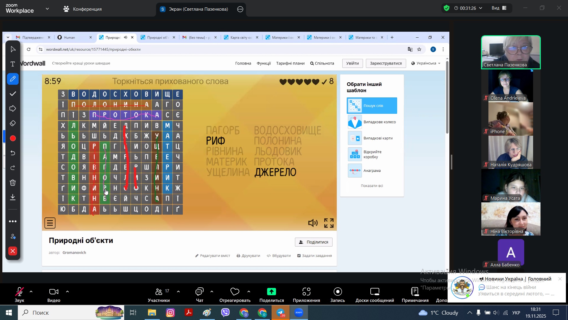This screenshot has height=320, width=568.
Task: Switch to the Карта світу browser tab
Action: (x=238, y=37)
